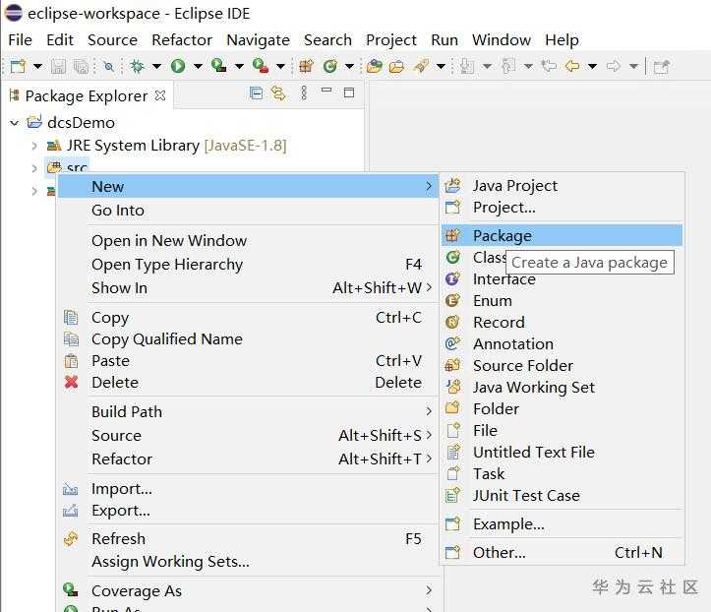The image size is (711, 612).
Task: Choose Open in New Window
Action: (248, 240)
